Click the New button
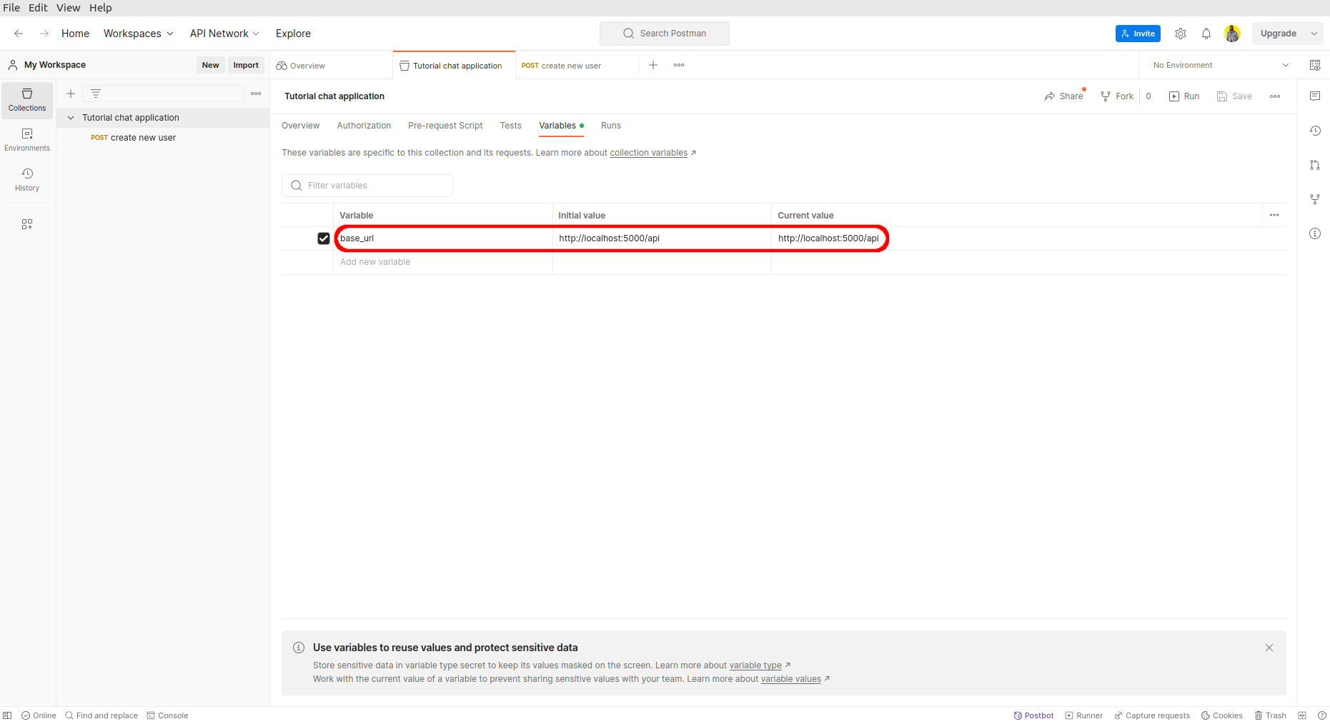1330x724 pixels. coord(210,65)
